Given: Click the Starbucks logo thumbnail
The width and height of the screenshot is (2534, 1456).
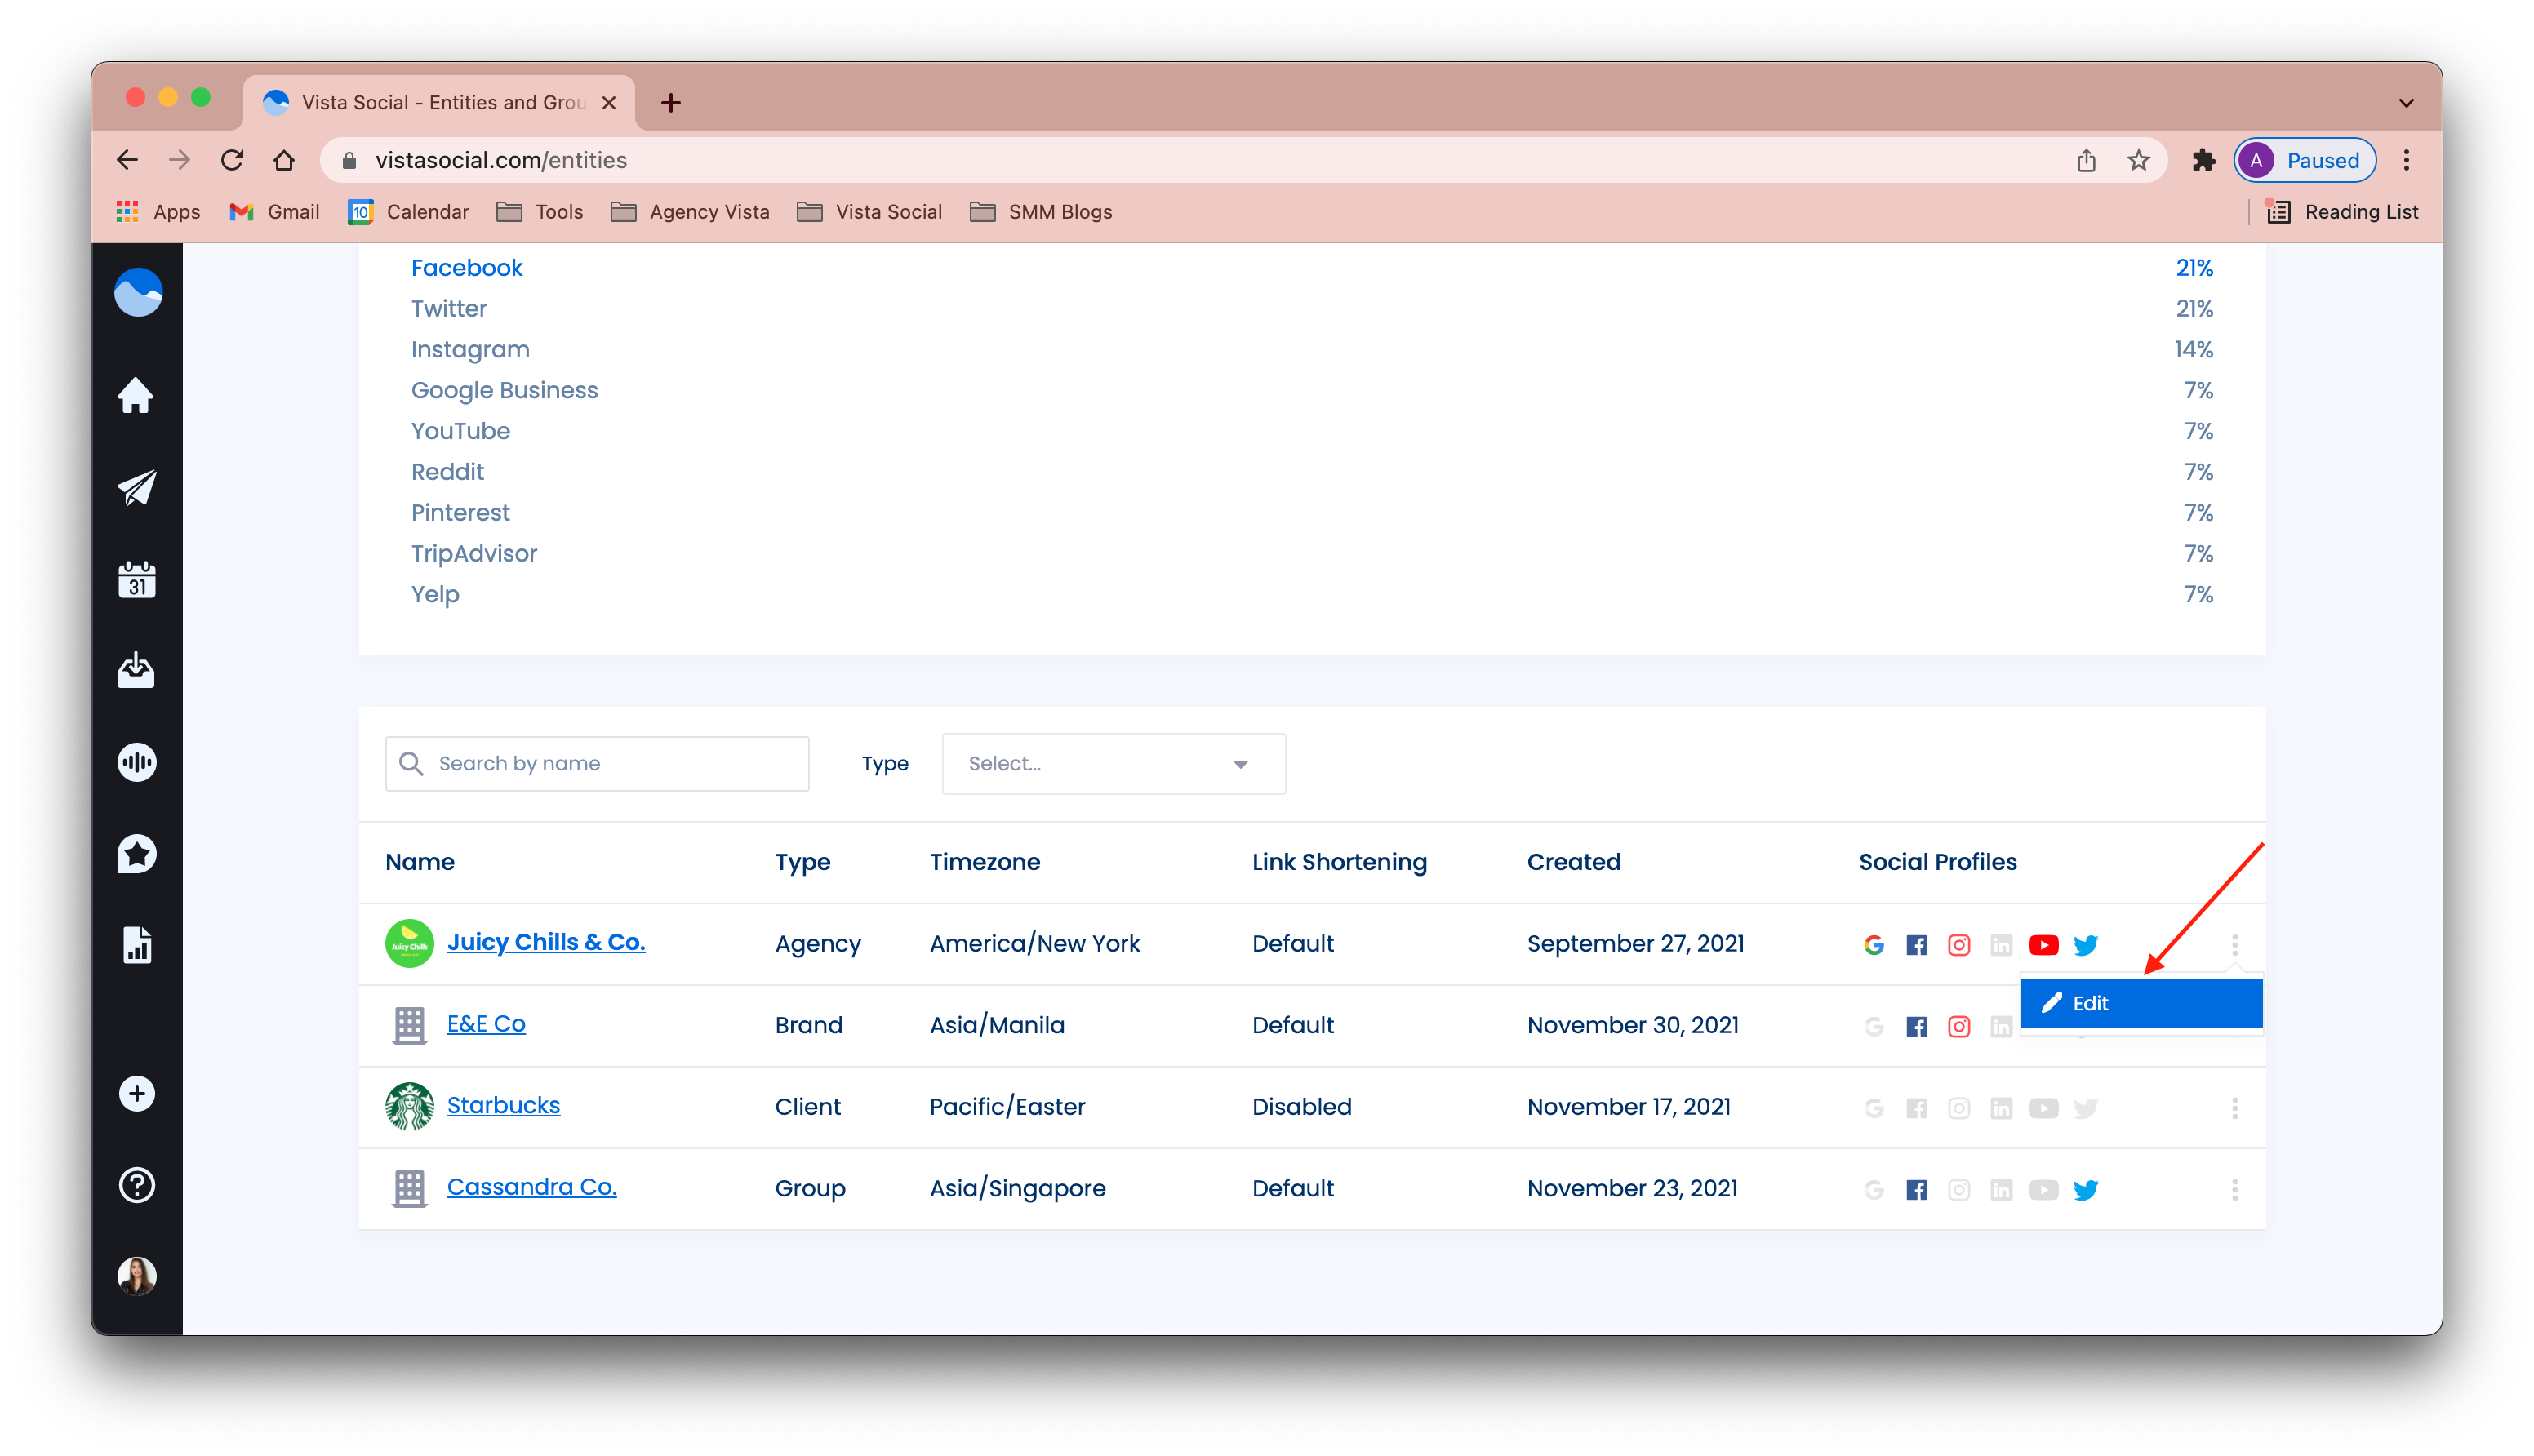Looking at the screenshot, I should point(409,1106).
